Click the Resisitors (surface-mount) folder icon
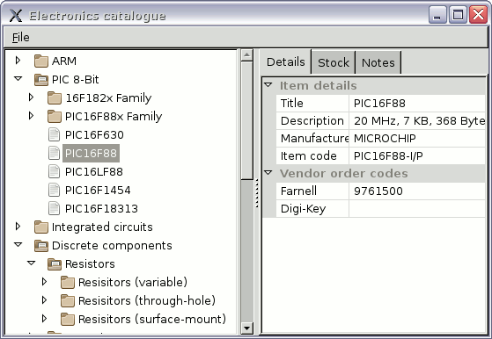 point(68,320)
